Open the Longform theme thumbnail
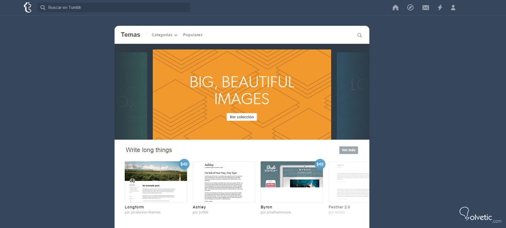This screenshot has width=506, height=228. [156, 182]
